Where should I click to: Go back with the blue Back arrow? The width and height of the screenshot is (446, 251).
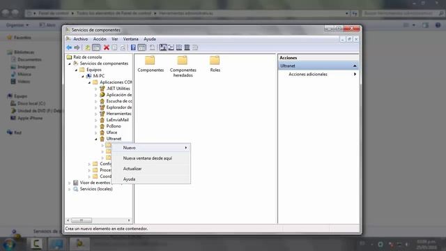pos(69,47)
